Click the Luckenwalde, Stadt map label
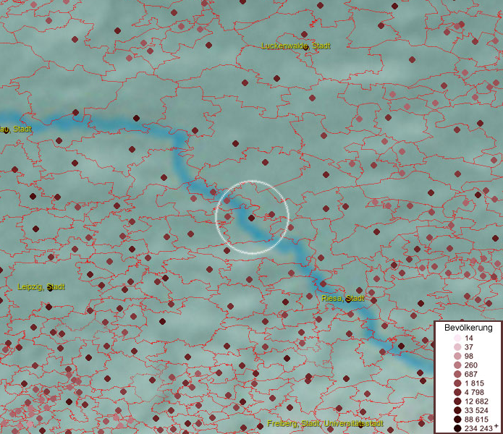The height and width of the screenshot is (434, 503). (285, 46)
